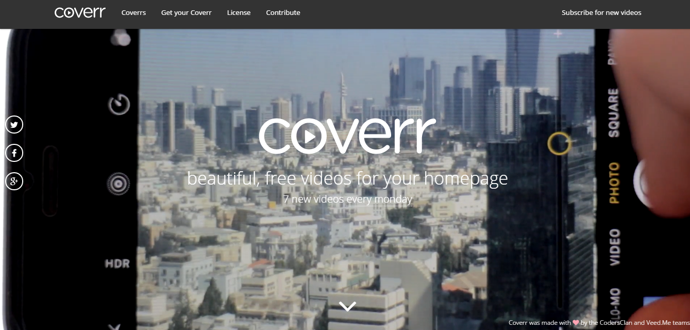Open the License page
Image resolution: width=690 pixels, height=330 pixels.
point(239,12)
